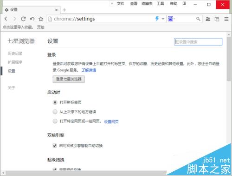This screenshot has width=232, height=176.
Task: Open 历史记录 in the sidebar
Action: click(15, 54)
